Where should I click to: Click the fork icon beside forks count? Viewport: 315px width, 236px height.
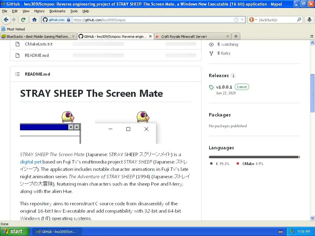pos(211,53)
